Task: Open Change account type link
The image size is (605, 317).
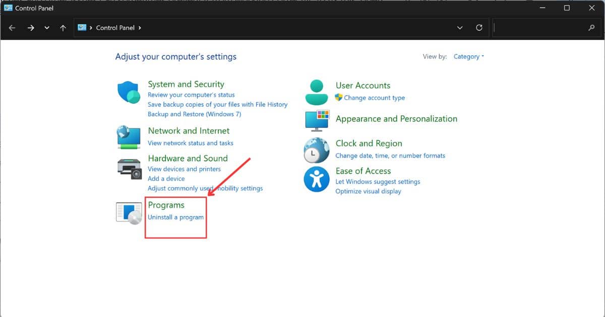Action: tap(374, 98)
